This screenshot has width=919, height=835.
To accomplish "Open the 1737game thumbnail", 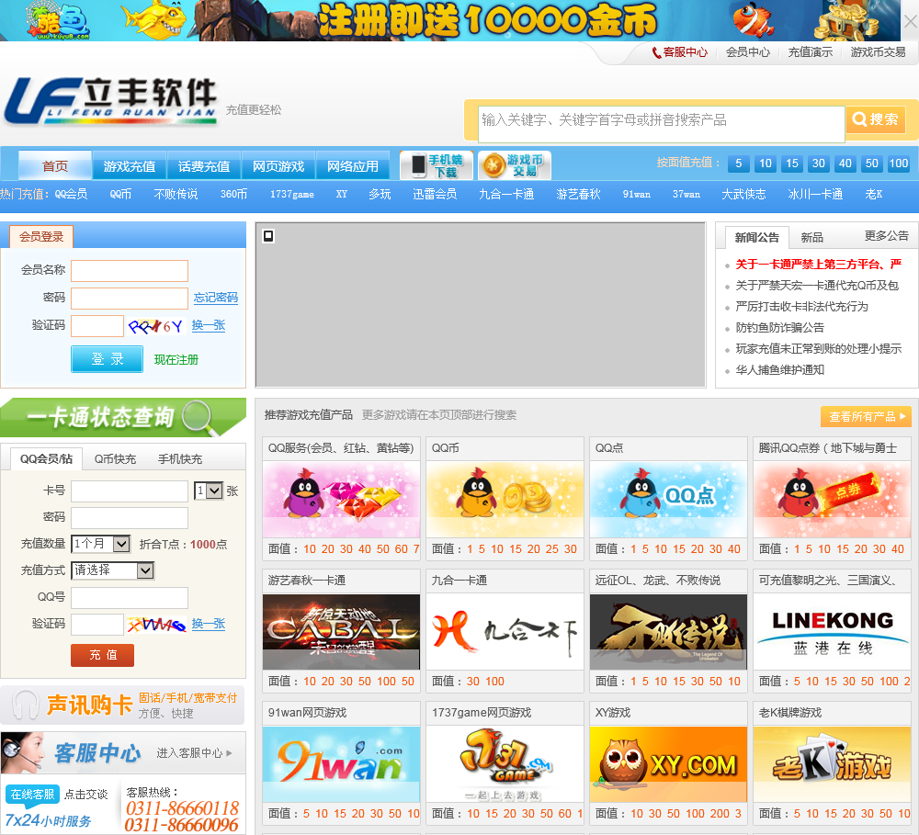I will click(505, 764).
